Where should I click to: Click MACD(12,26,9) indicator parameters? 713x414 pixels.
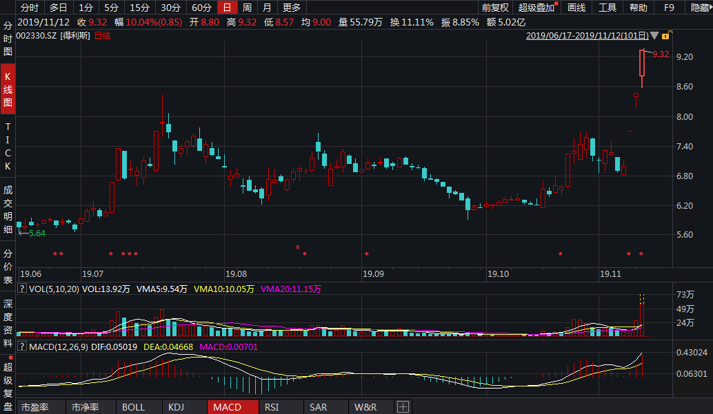(x=58, y=346)
